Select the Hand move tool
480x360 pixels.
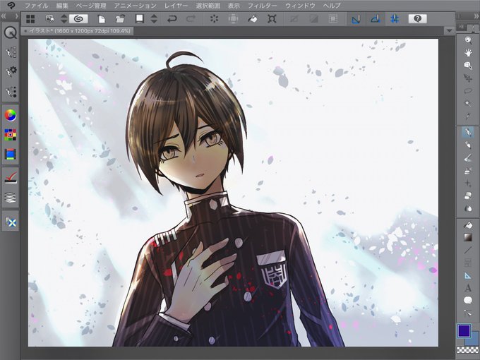pos(468,53)
